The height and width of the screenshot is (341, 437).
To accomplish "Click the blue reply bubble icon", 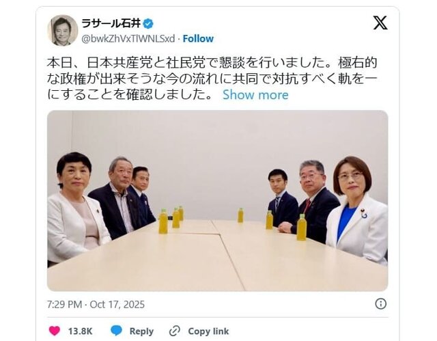I will [x=116, y=331].
